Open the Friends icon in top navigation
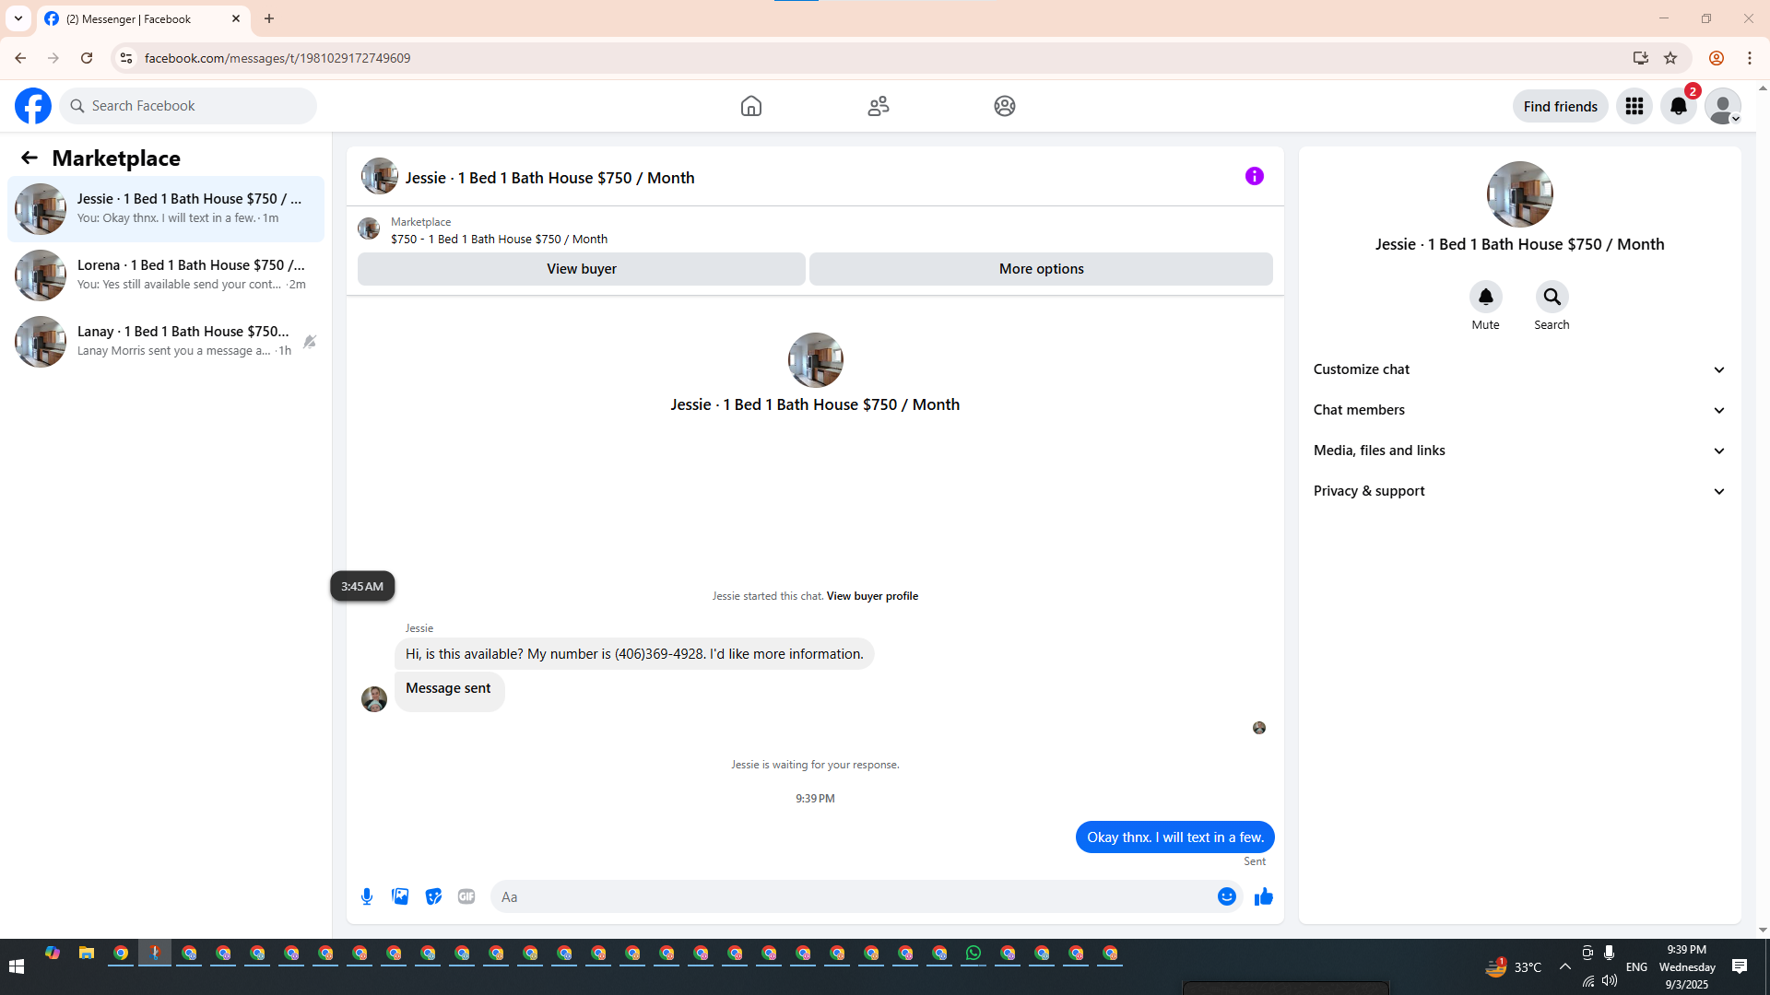The image size is (1770, 995). tap(879, 106)
